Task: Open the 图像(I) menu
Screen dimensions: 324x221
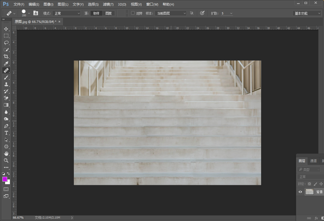Action: click(48, 5)
